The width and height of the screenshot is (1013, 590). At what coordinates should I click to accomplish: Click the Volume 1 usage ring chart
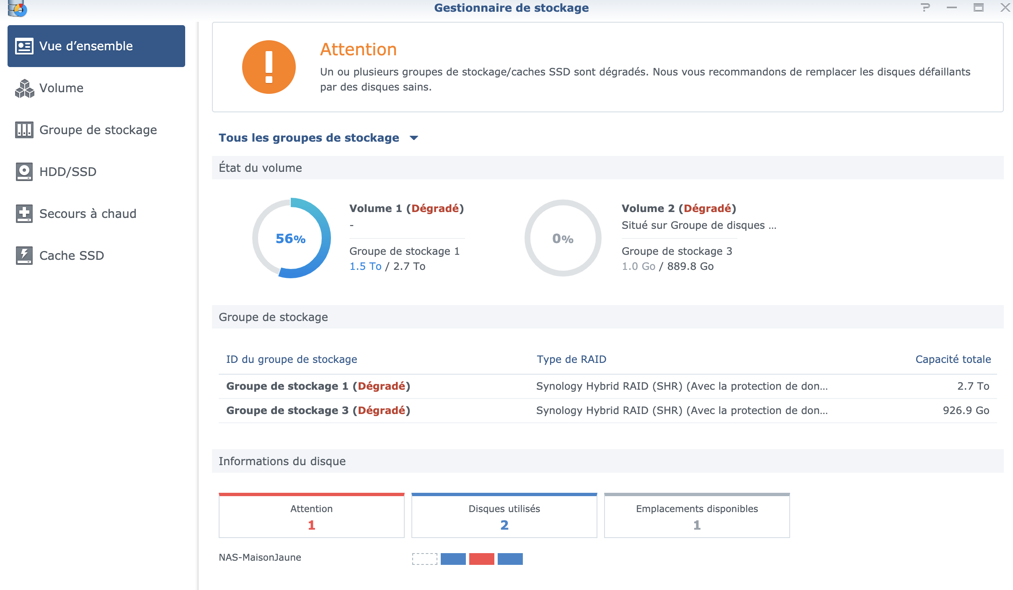[291, 238]
